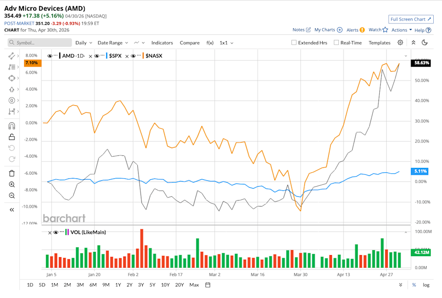Select the 1Y time period
Image resolution: width=442 pixels, height=298 pixels.
click(x=118, y=285)
